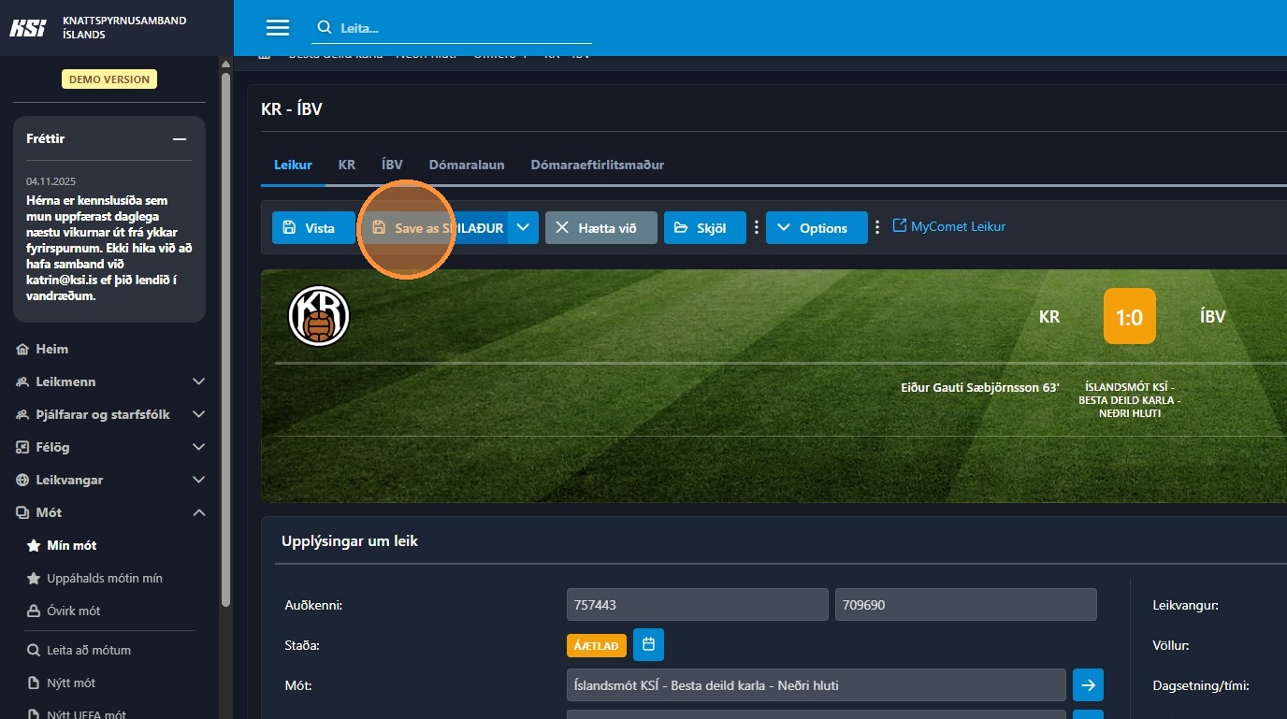Open the Options dropdown
1287x719 pixels.
click(x=817, y=228)
